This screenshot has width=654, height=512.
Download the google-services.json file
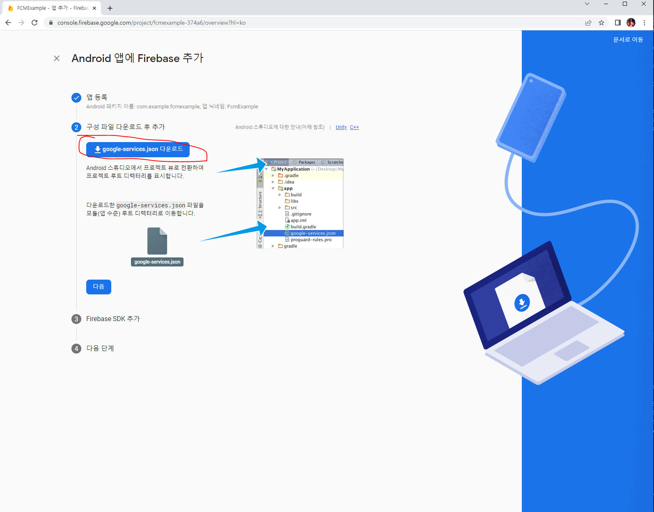tap(138, 149)
